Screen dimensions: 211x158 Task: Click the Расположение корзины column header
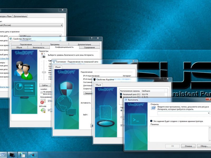pos(130,91)
